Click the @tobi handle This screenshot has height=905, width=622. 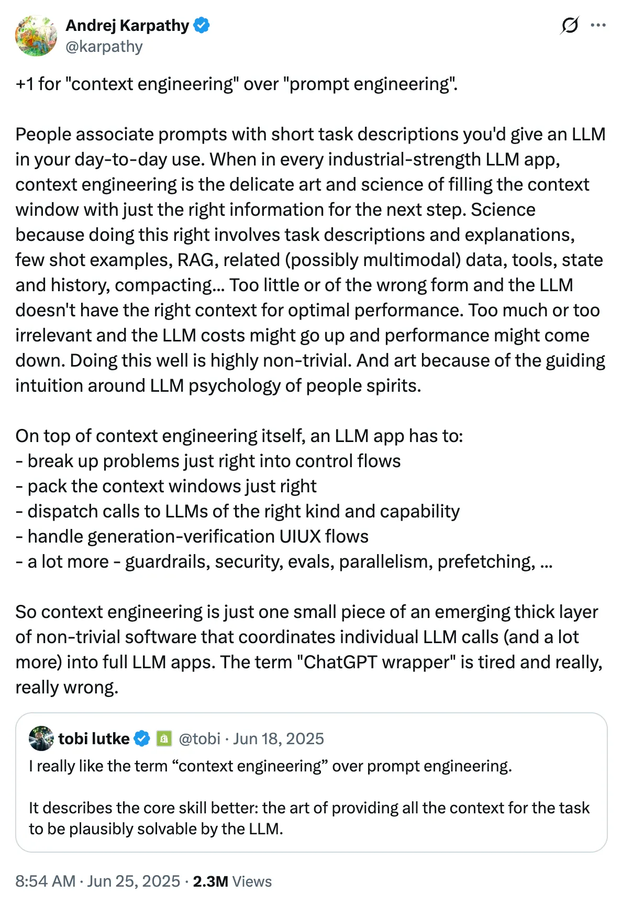pyautogui.click(x=201, y=738)
